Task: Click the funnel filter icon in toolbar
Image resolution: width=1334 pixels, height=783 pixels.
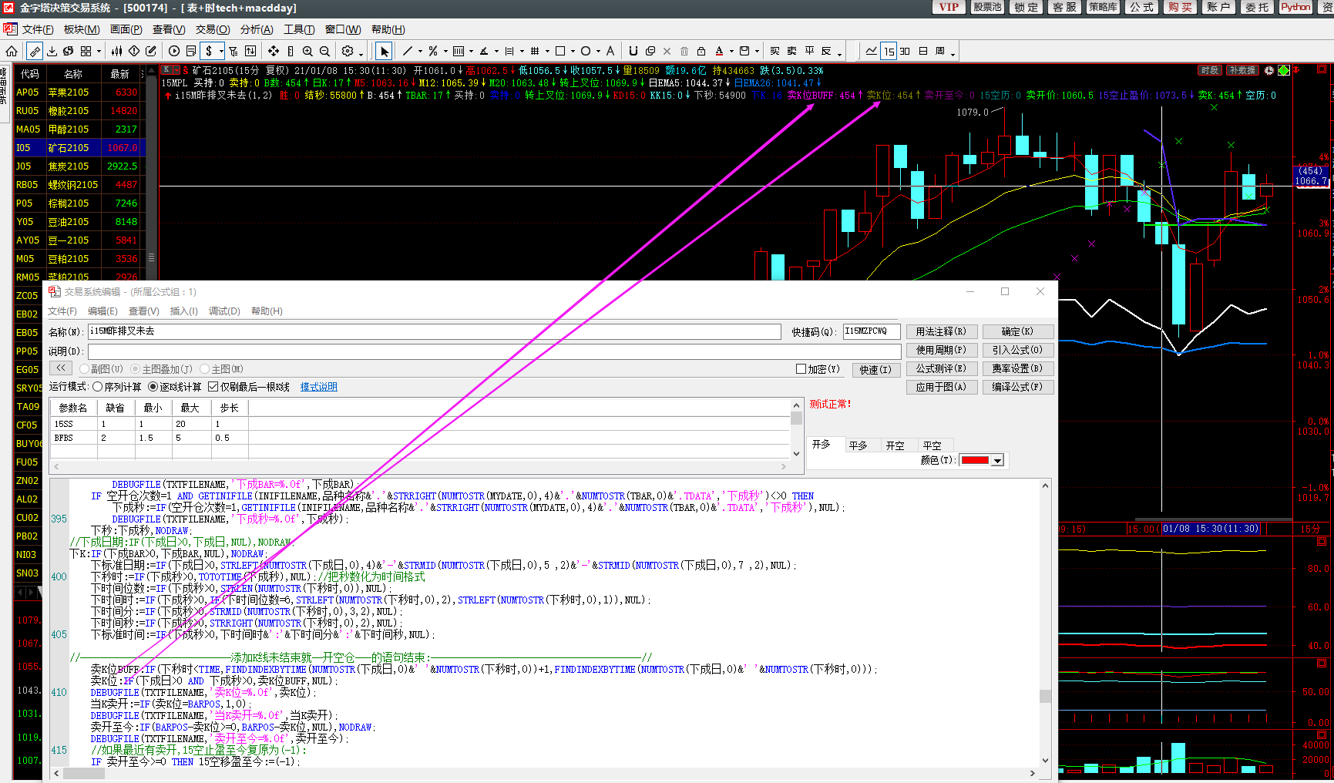Action: click(234, 51)
